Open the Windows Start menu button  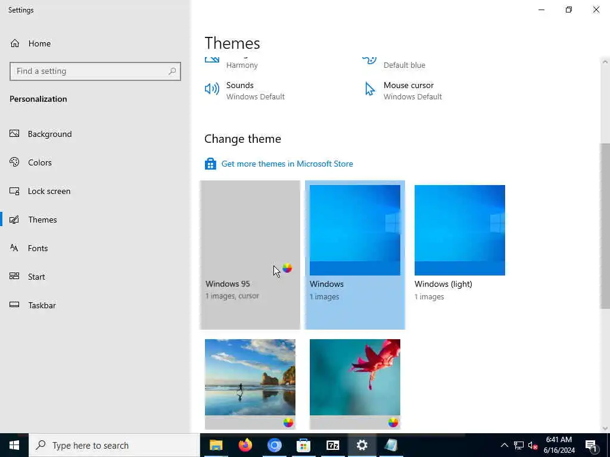point(14,445)
